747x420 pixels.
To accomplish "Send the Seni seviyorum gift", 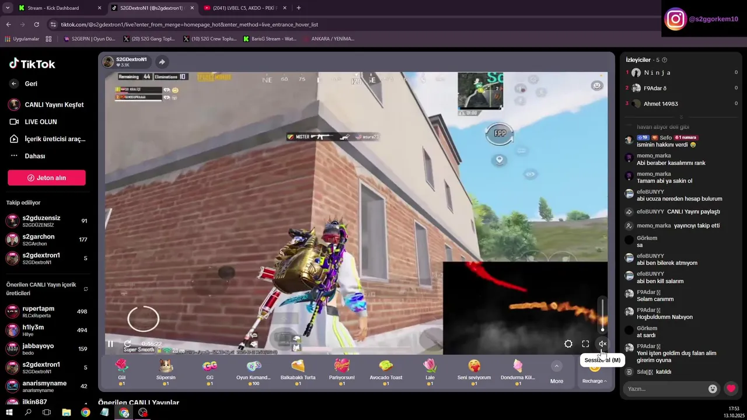I will click(474, 373).
